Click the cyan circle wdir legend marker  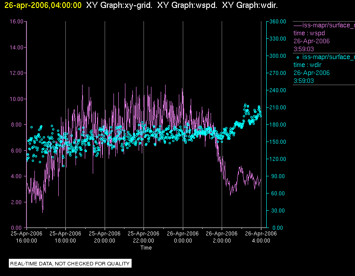(298, 57)
